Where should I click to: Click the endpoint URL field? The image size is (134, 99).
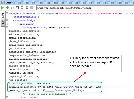pos(85,8)
